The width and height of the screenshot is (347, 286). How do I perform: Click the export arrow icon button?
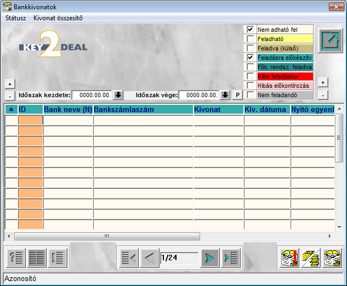tap(330, 41)
